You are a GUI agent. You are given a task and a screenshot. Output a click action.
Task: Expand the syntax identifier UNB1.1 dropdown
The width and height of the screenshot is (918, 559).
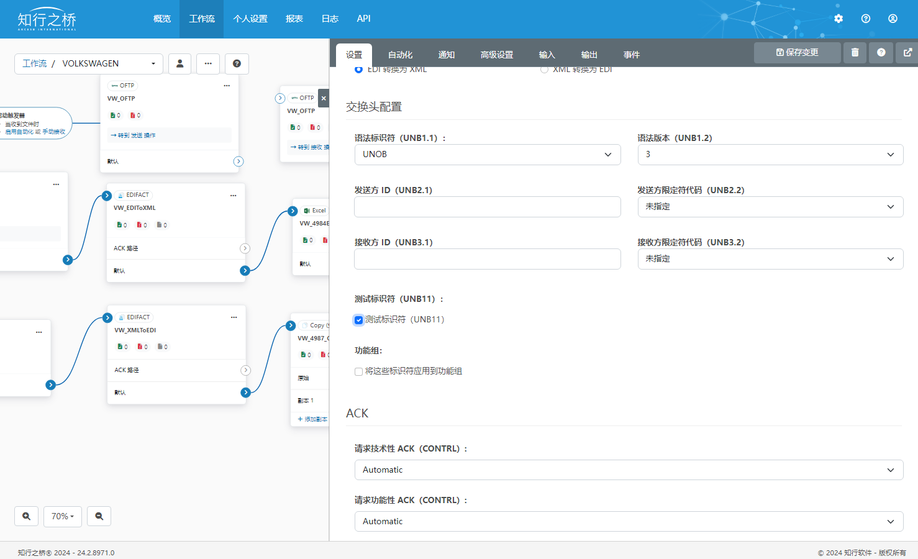487,155
